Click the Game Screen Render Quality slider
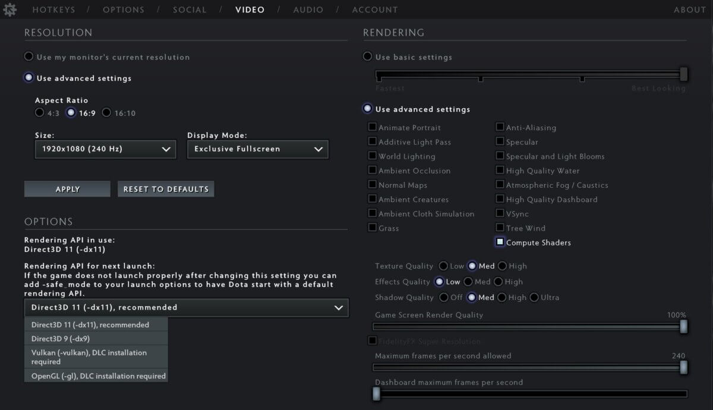This screenshot has height=410, width=713. (x=528, y=326)
